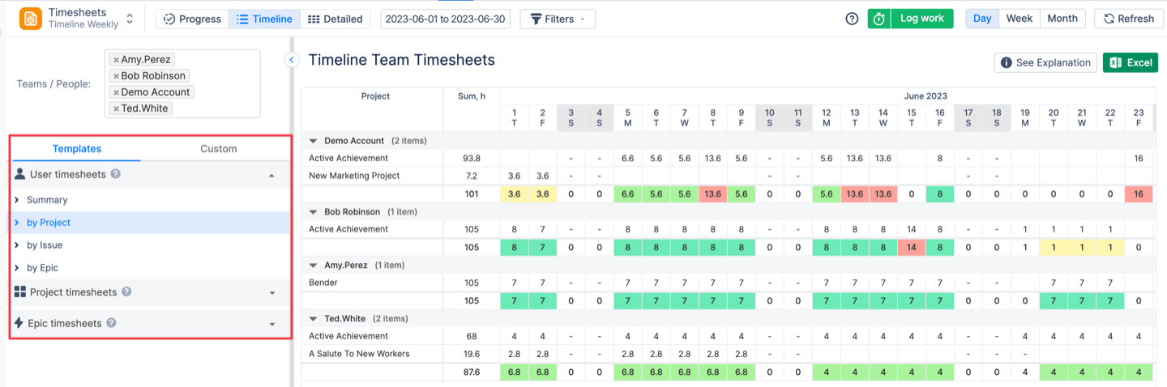Click the help question mark icon
The height and width of the screenshot is (387, 1167).
tap(852, 19)
